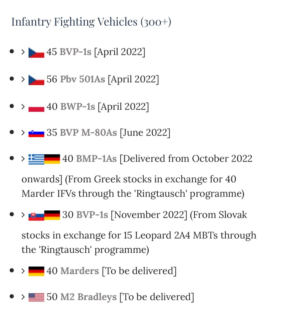Open the BWP-1s link

tap(77, 107)
